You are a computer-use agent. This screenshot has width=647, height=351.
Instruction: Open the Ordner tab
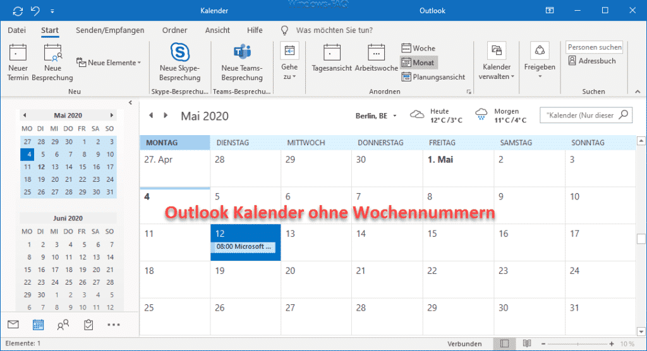(174, 30)
